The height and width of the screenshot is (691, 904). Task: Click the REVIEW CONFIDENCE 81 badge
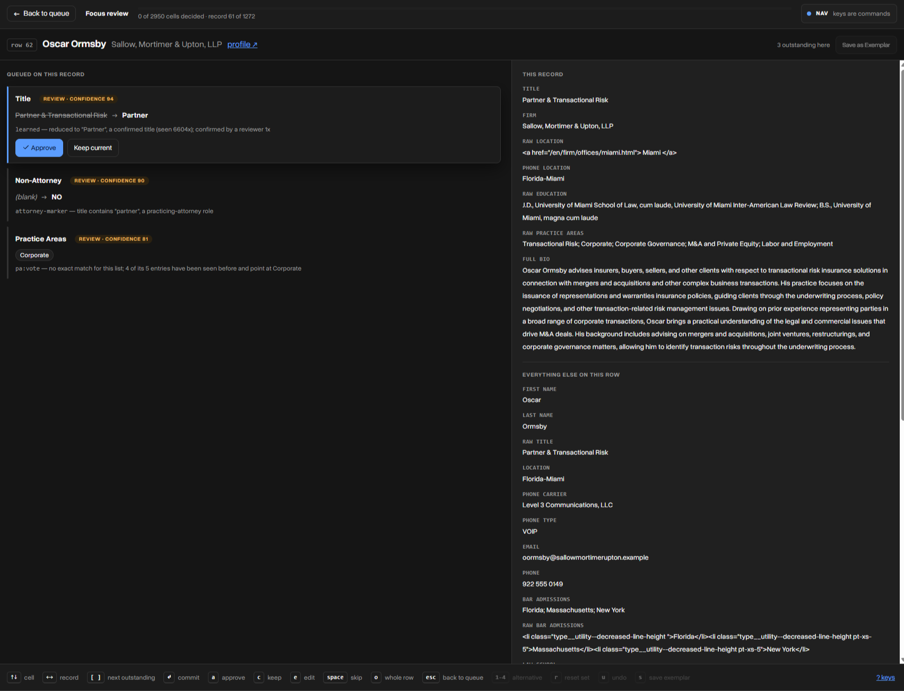tap(114, 239)
